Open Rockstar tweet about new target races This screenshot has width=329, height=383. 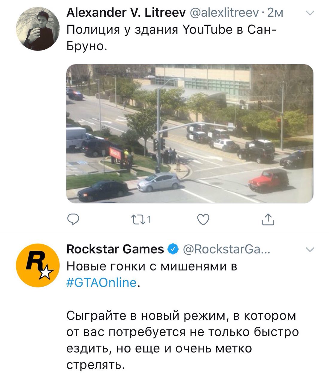point(152,274)
